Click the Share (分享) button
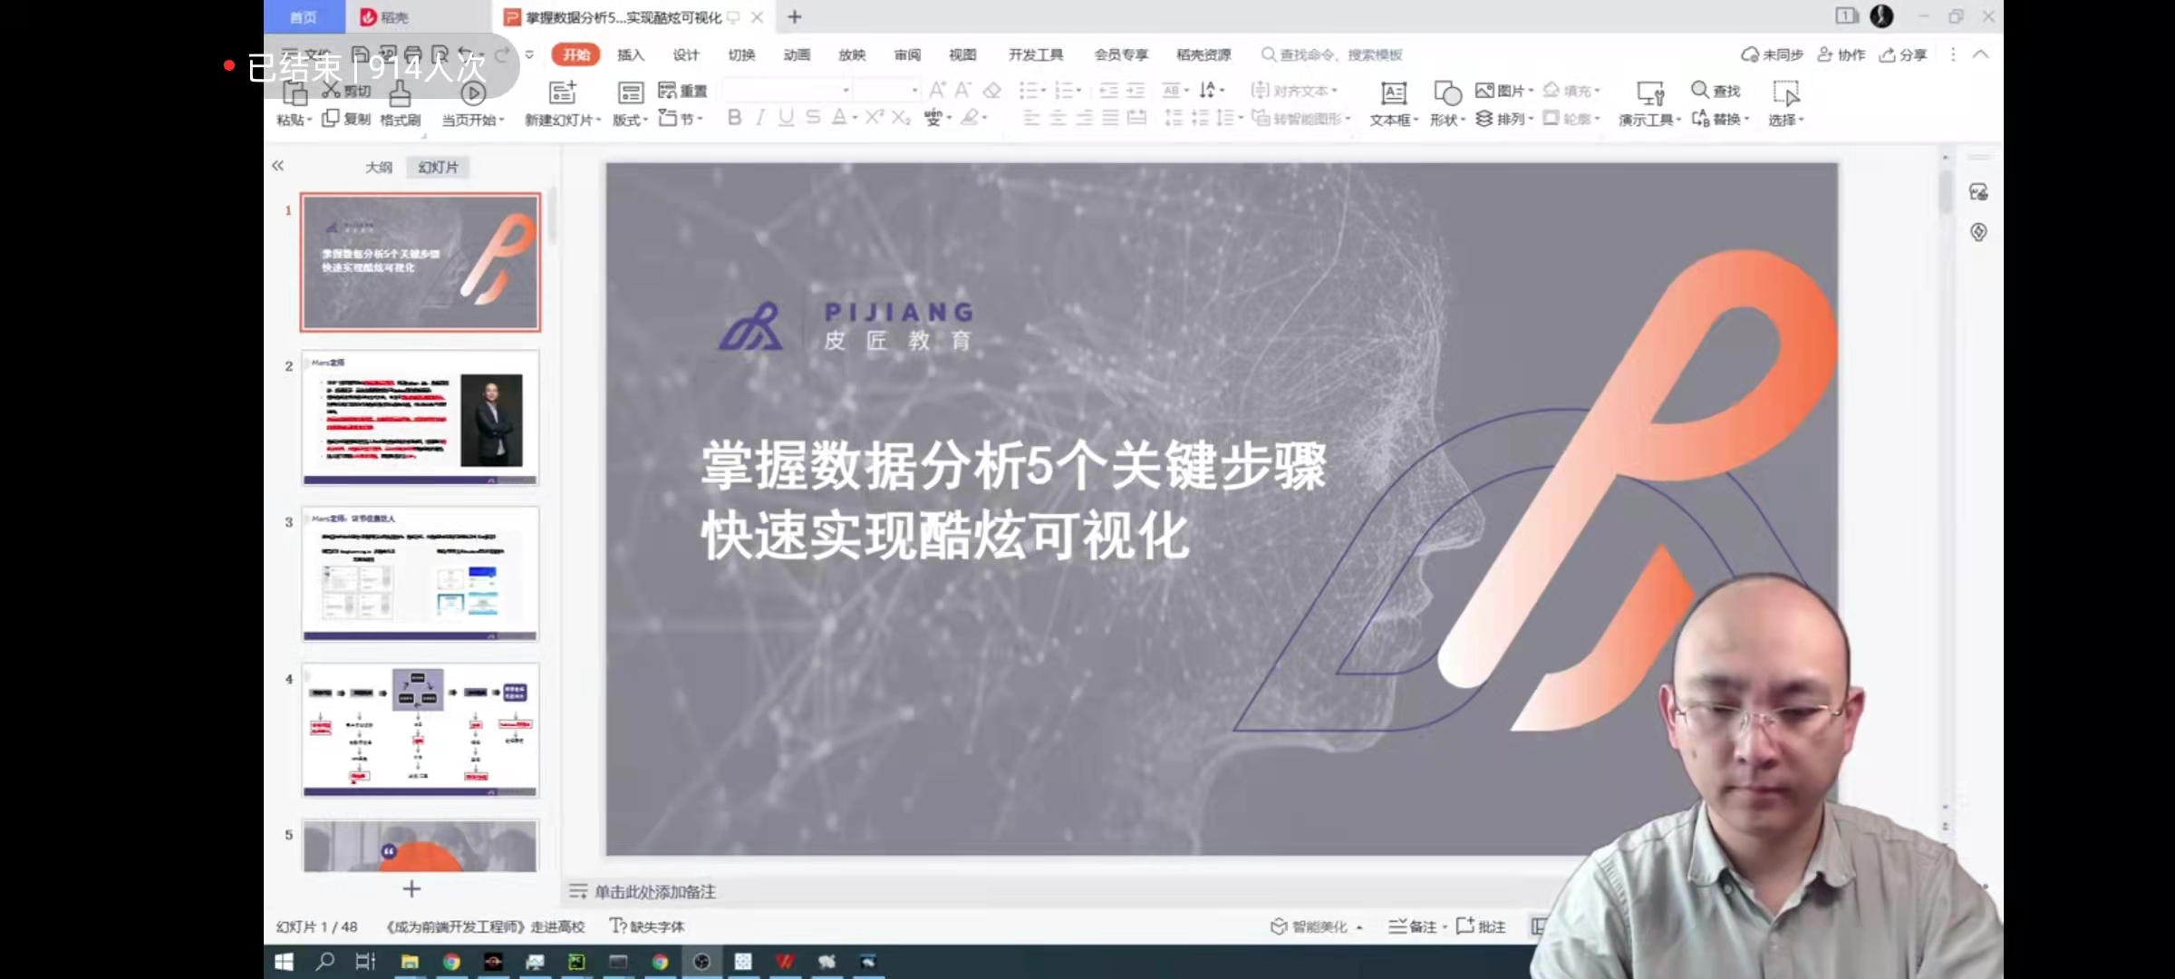This screenshot has height=979, width=2175. (1903, 54)
